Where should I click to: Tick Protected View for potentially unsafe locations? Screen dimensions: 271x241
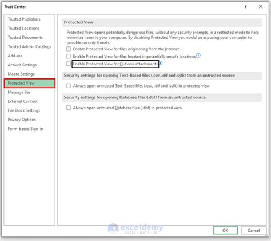coord(69,56)
